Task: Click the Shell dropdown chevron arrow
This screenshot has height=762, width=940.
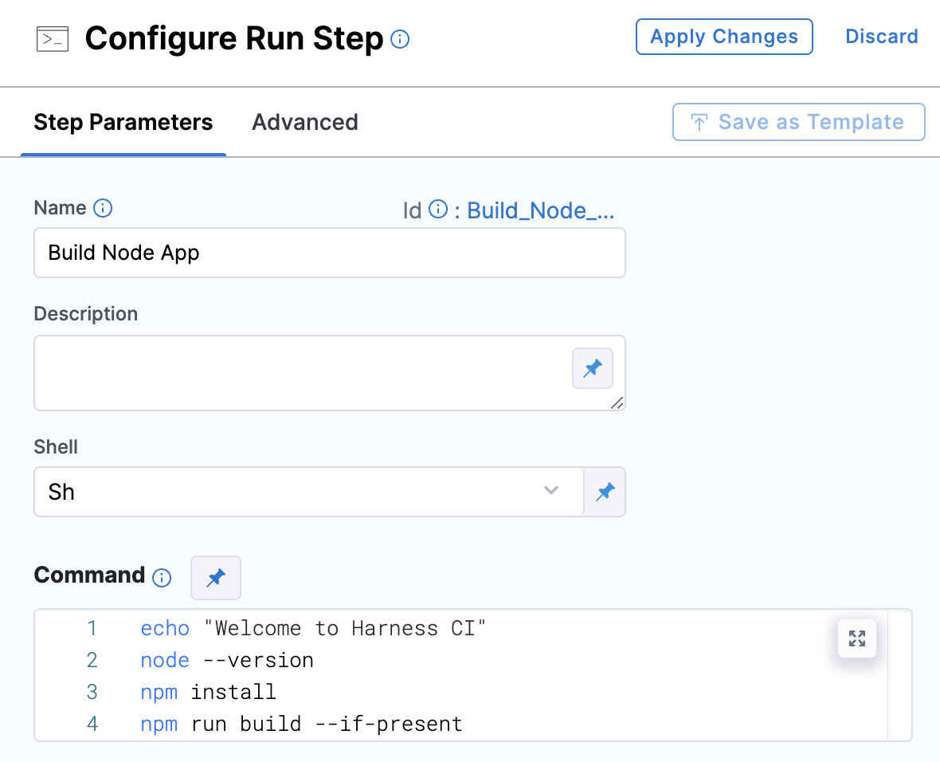Action: pos(551,491)
